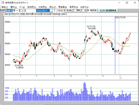Close the chart window
The height and width of the screenshot is (105, 139).
coord(135,3)
